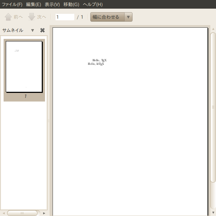Click the sidebar scroll right arrow
216x216 pixels.
pyautogui.click(x=44, y=213)
